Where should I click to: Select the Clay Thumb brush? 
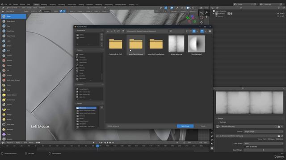pos(13,36)
